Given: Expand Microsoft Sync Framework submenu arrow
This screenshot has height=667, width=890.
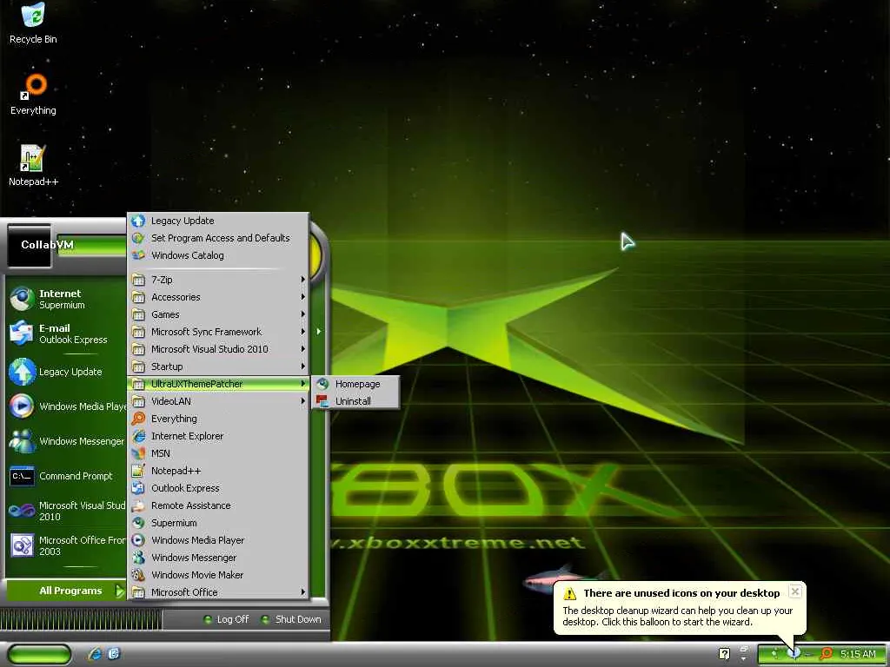Looking at the screenshot, I should pyautogui.click(x=303, y=332).
